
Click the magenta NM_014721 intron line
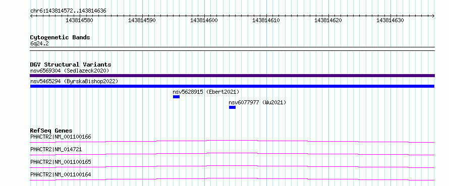[232, 154]
